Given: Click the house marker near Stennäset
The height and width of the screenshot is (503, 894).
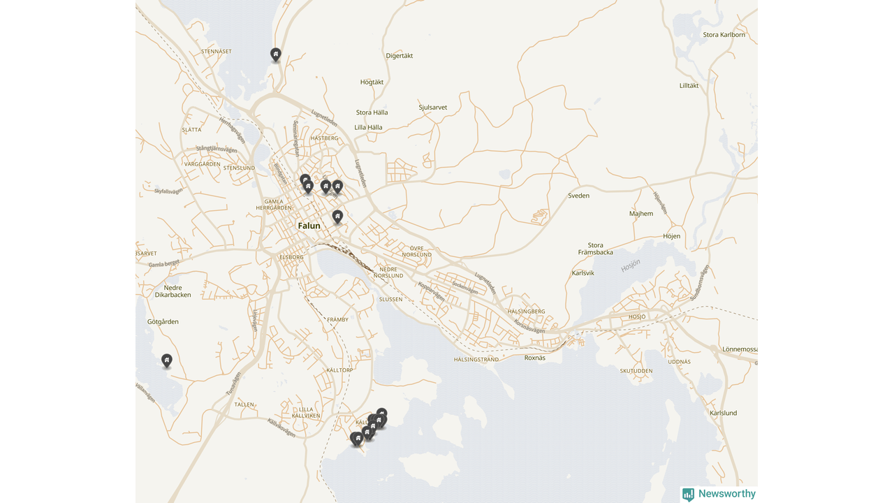Looking at the screenshot, I should click(276, 54).
